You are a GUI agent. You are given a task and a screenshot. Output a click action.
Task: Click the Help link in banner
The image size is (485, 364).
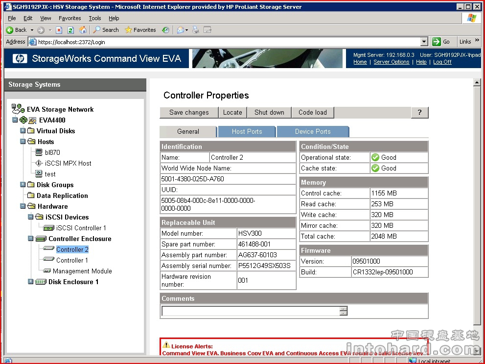tap(421, 62)
